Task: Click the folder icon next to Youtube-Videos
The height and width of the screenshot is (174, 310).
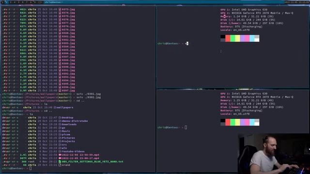Action: coord(60,151)
